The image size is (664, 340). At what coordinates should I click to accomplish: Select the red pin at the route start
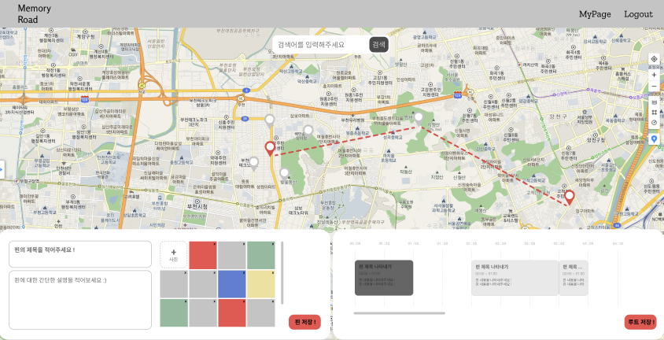pyautogui.click(x=270, y=149)
